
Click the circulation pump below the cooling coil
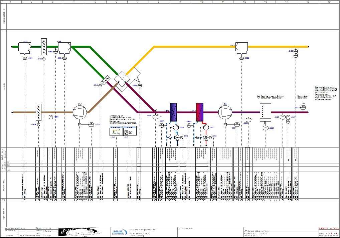pyautogui.click(x=176, y=127)
